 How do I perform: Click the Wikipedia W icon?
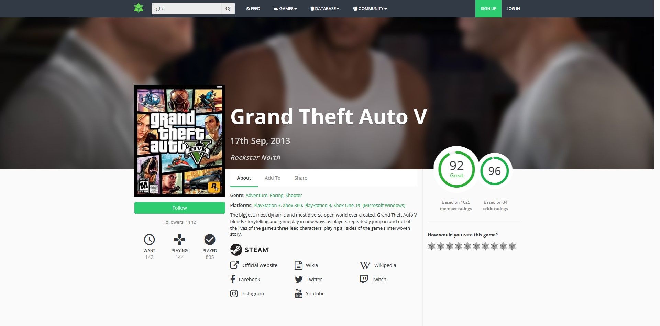[365, 265]
